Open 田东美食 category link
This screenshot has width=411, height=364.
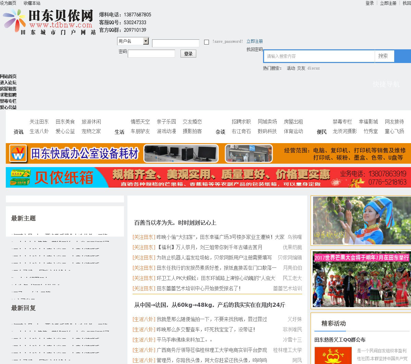coord(65,122)
